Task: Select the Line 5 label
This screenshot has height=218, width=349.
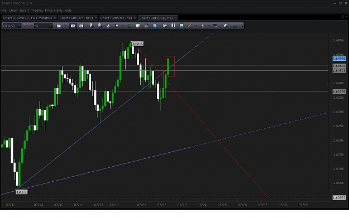Action: point(22,192)
